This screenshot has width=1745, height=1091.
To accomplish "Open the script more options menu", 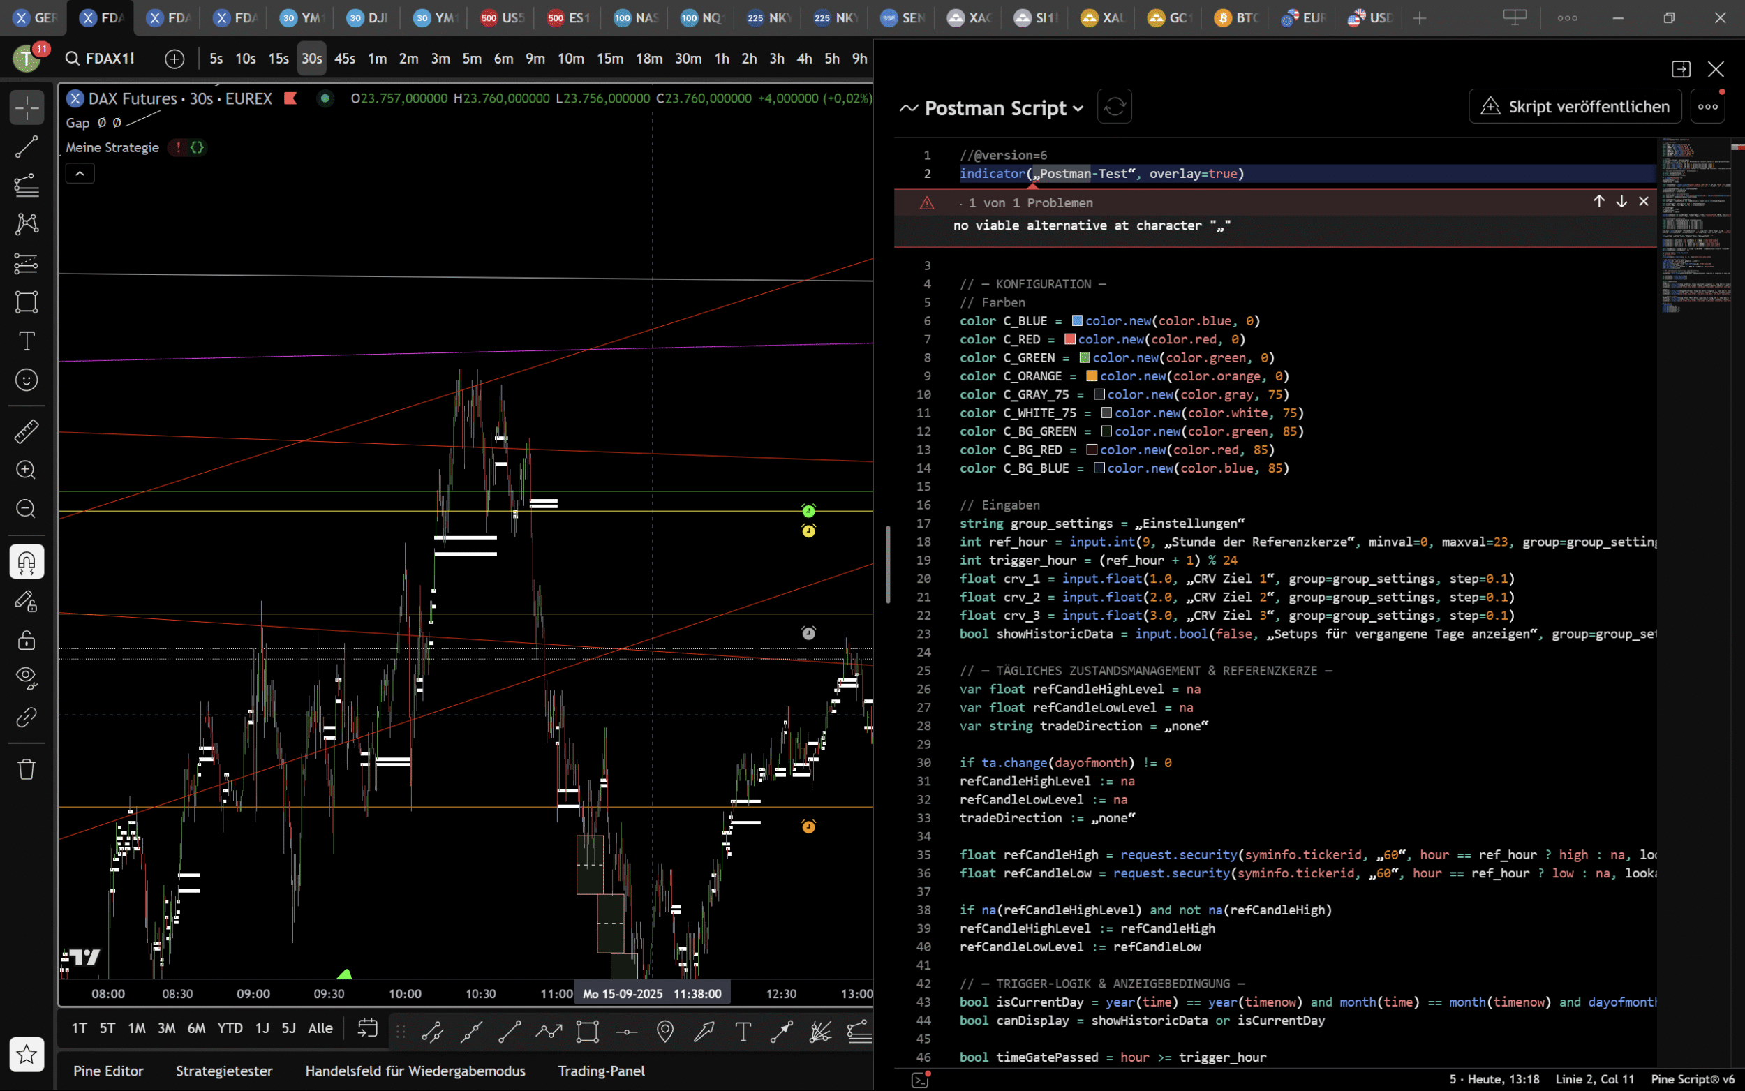I will tap(1707, 107).
